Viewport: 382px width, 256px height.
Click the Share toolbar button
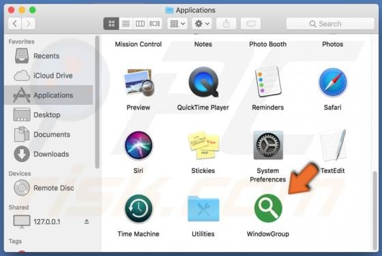click(x=226, y=24)
